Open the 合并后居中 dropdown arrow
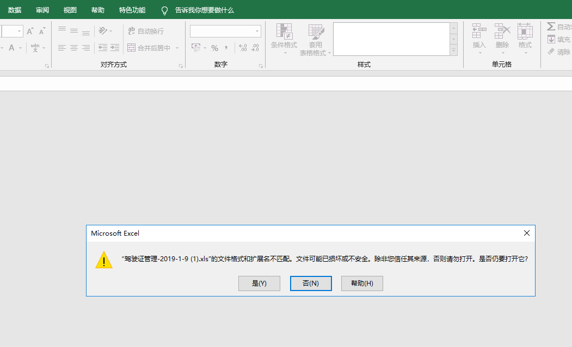The image size is (572, 347). pyautogui.click(x=177, y=48)
